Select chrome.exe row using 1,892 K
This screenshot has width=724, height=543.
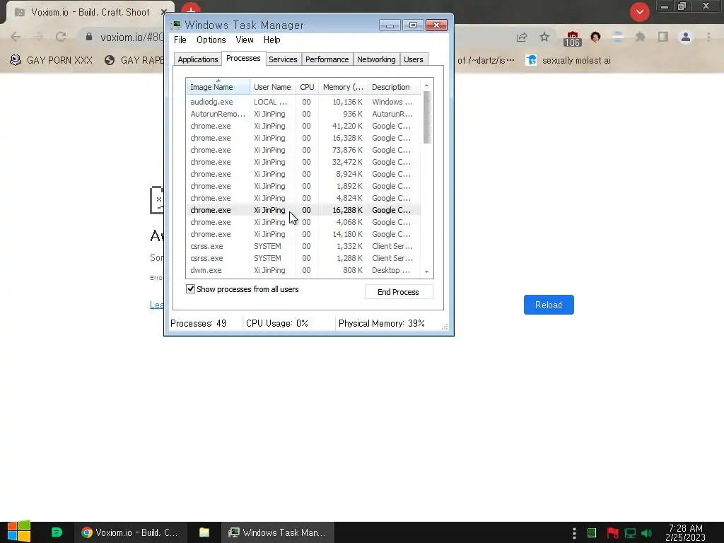tap(303, 186)
